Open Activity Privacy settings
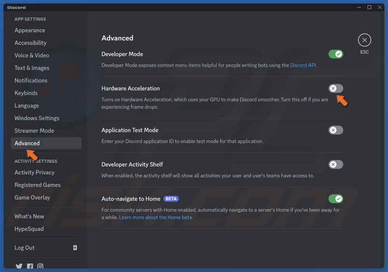This screenshot has height=272, width=388. (46, 173)
